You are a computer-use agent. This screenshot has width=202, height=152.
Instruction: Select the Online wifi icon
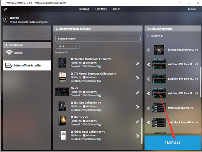(x=9, y=53)
